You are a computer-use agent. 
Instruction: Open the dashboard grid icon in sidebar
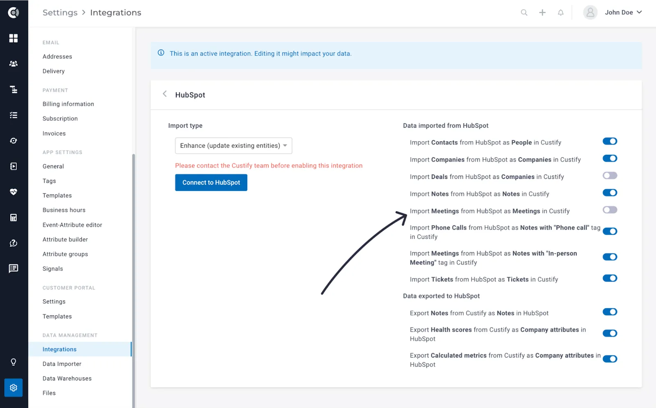click(x=14, y=38)
